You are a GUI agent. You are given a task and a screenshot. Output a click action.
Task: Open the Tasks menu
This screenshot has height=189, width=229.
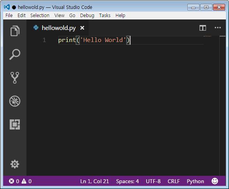pos(105,15)
